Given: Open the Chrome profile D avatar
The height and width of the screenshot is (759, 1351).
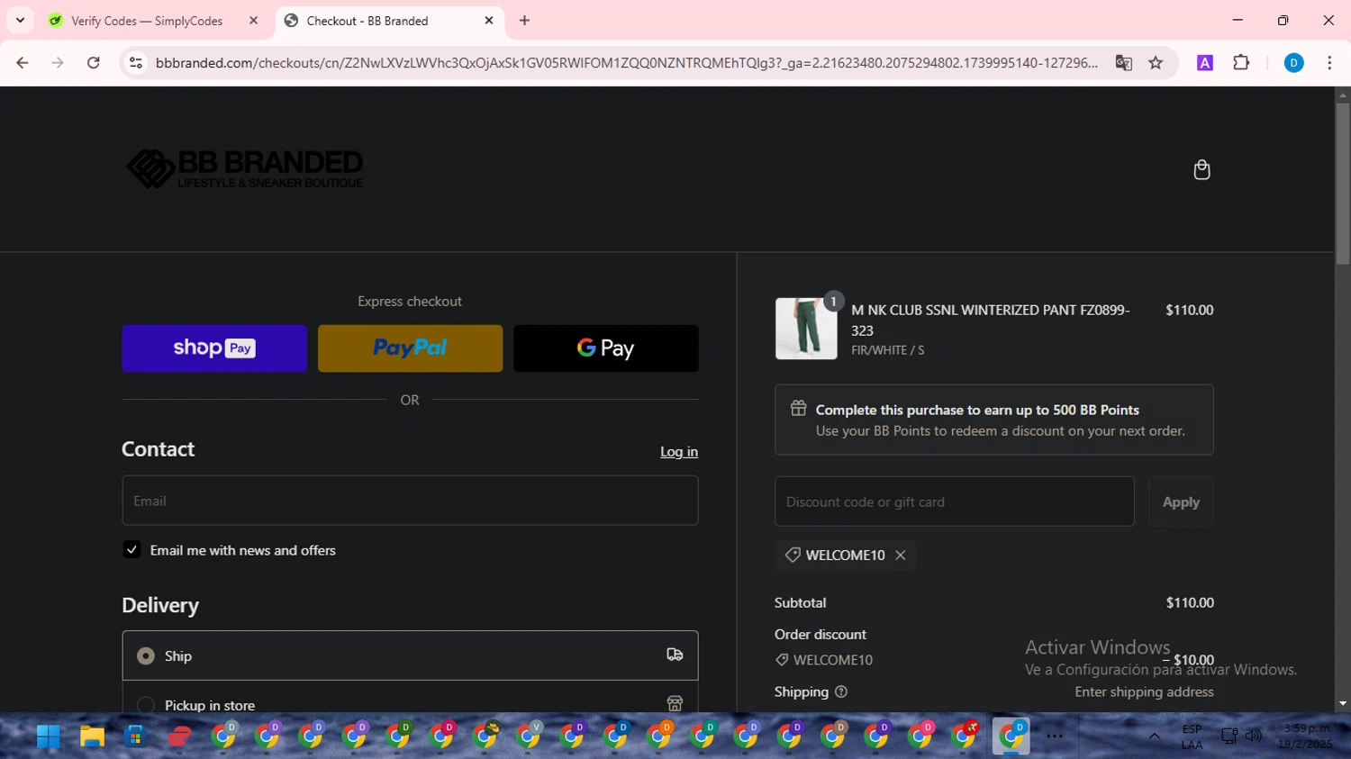Looking at the screenshot, I should (x=1293, y=63).
